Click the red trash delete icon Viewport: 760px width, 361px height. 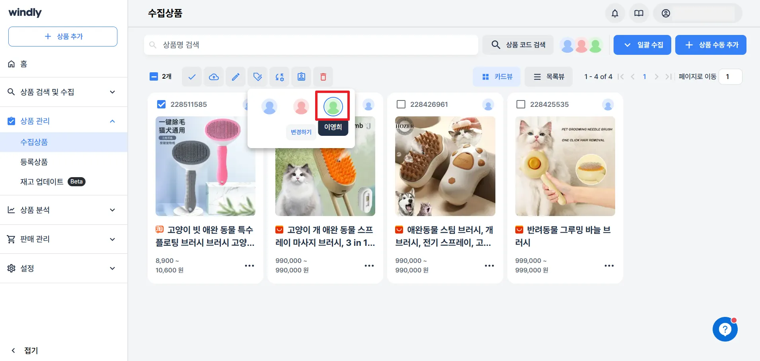click(323, 77)
